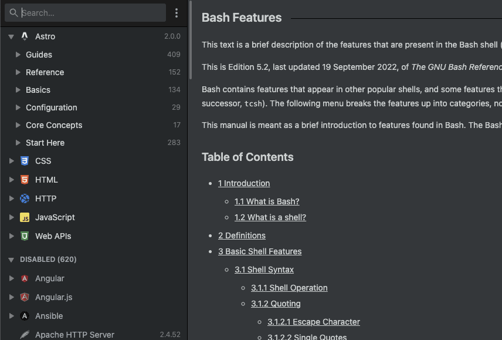Click the Astro logo icon
502x340 pixels.
click(x=25, y=36)
